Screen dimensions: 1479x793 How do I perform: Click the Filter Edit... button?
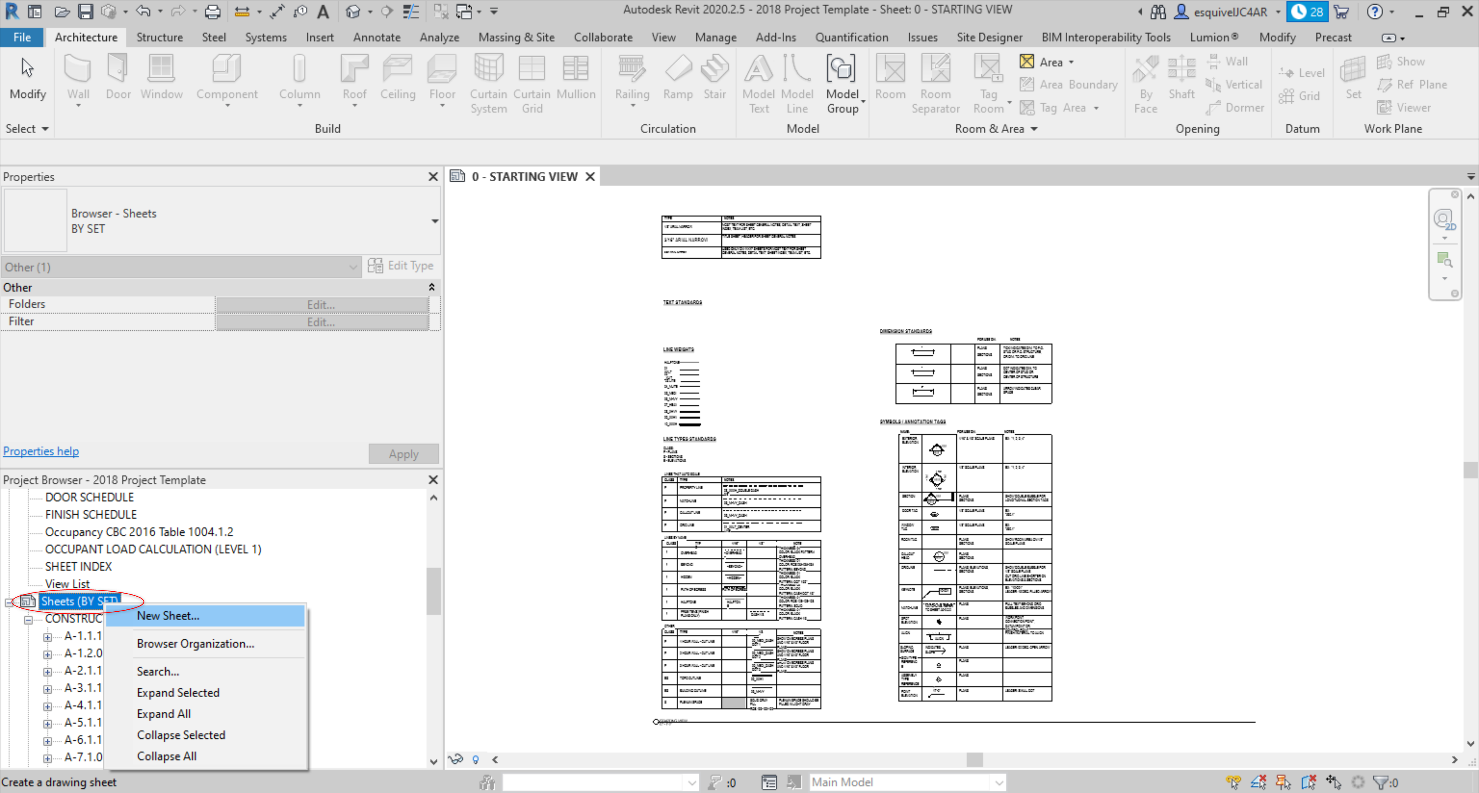coord(322,322)
